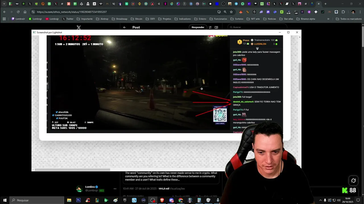Open the NFT arte bookmark folder
This screenshot has width=364, height=204.
tap(253, 19)
